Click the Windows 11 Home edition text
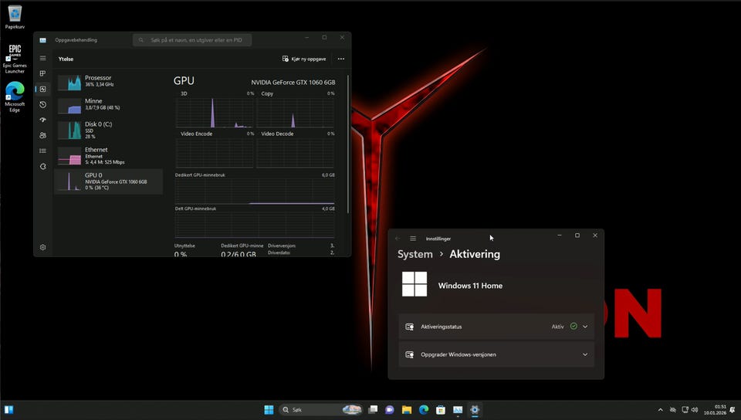The width and height of the screenshot is (741, 420). pyautogui.click(x=470, y=286)
